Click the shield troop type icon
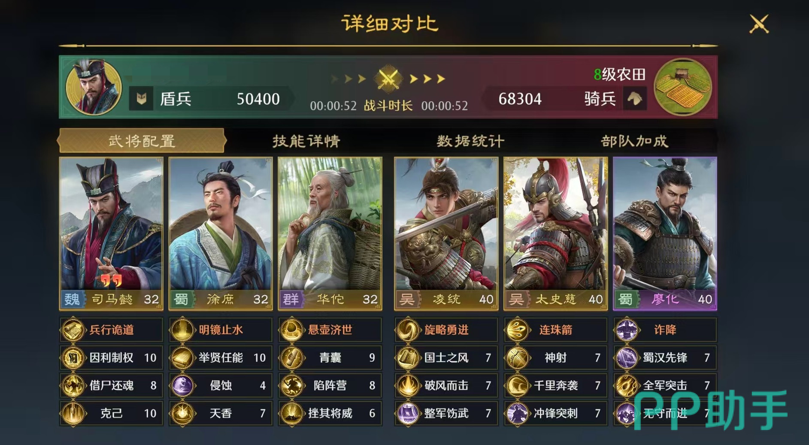Image resolution: width=809 pixels, height=445 pixels. [141, 99]
